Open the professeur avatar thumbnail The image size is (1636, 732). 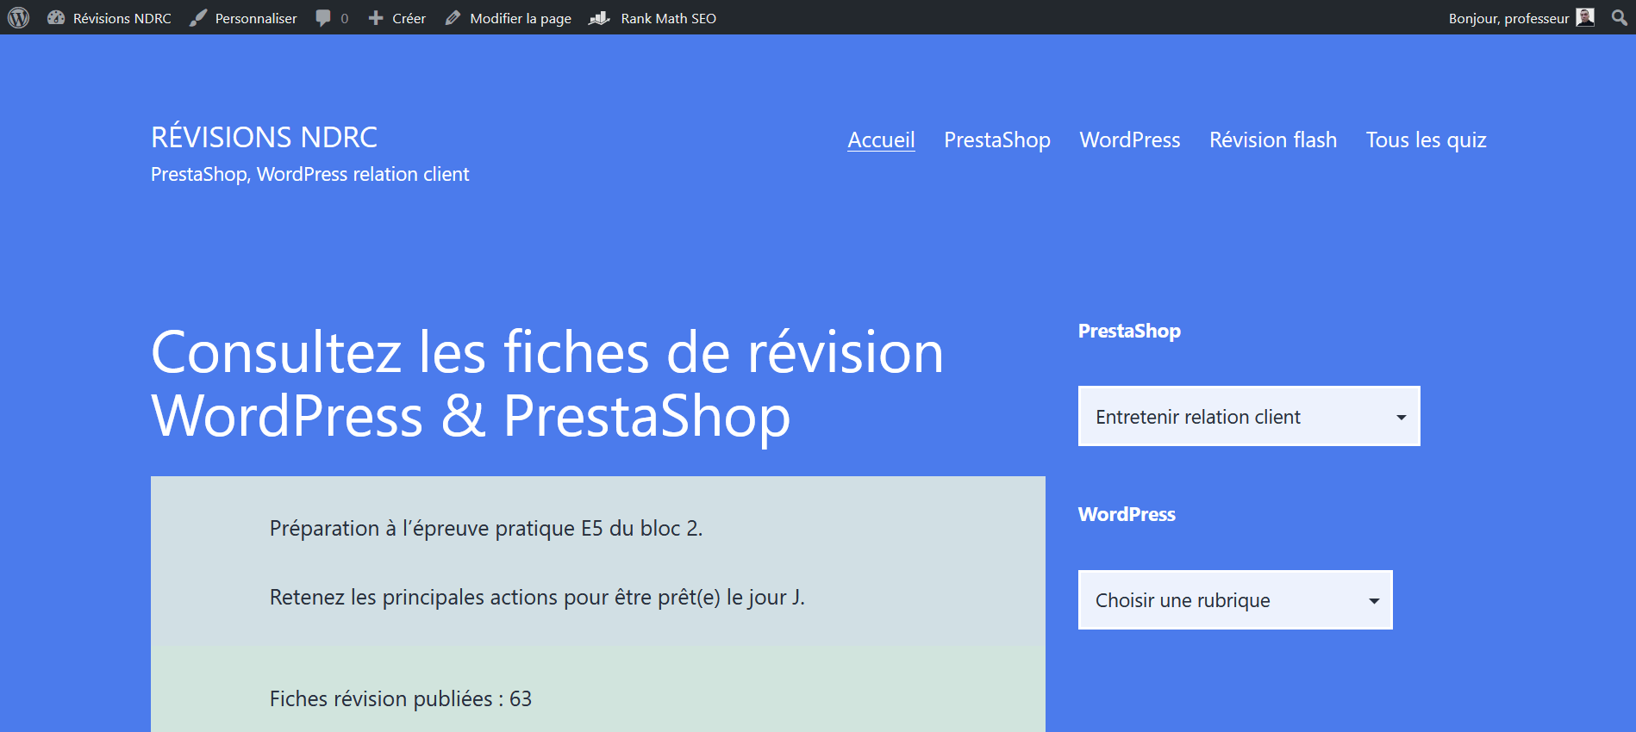point(1585,17)
